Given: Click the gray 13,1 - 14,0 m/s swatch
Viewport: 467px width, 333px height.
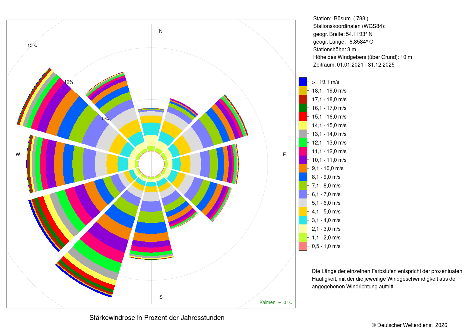Looking at the screenshot, I should pyautogui.click(x=303, y=134).
